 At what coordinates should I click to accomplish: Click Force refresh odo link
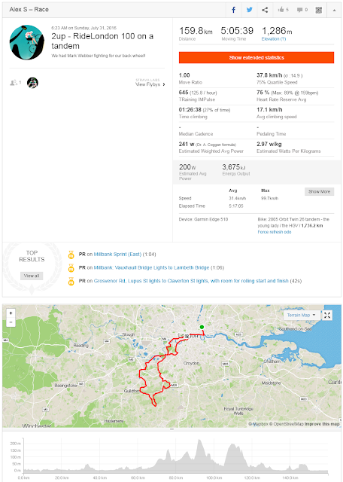click(x=275, y=232)
